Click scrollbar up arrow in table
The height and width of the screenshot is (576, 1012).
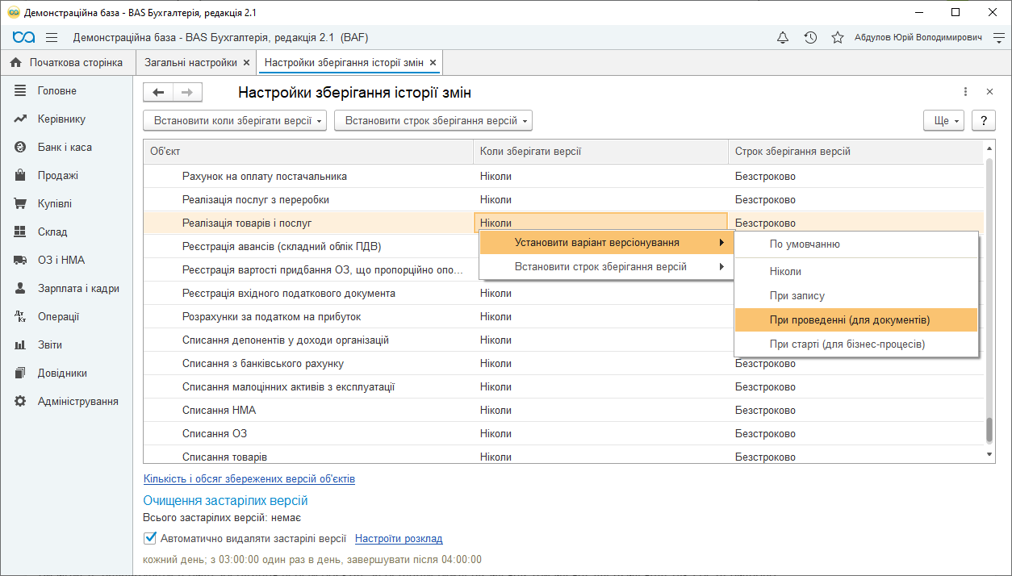990,147
